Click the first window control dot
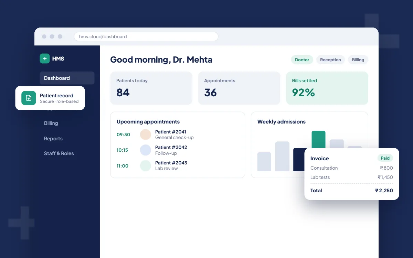 coord(44,36)
